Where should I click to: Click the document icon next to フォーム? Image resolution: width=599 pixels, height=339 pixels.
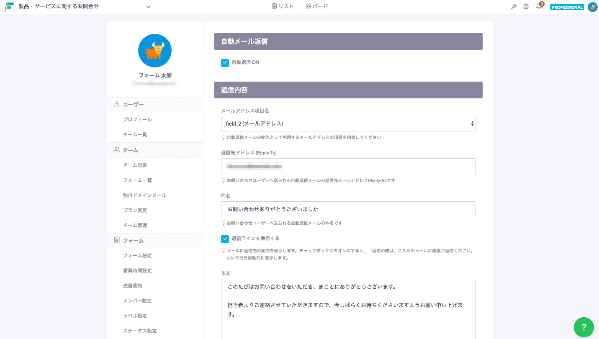click(116, 240)
